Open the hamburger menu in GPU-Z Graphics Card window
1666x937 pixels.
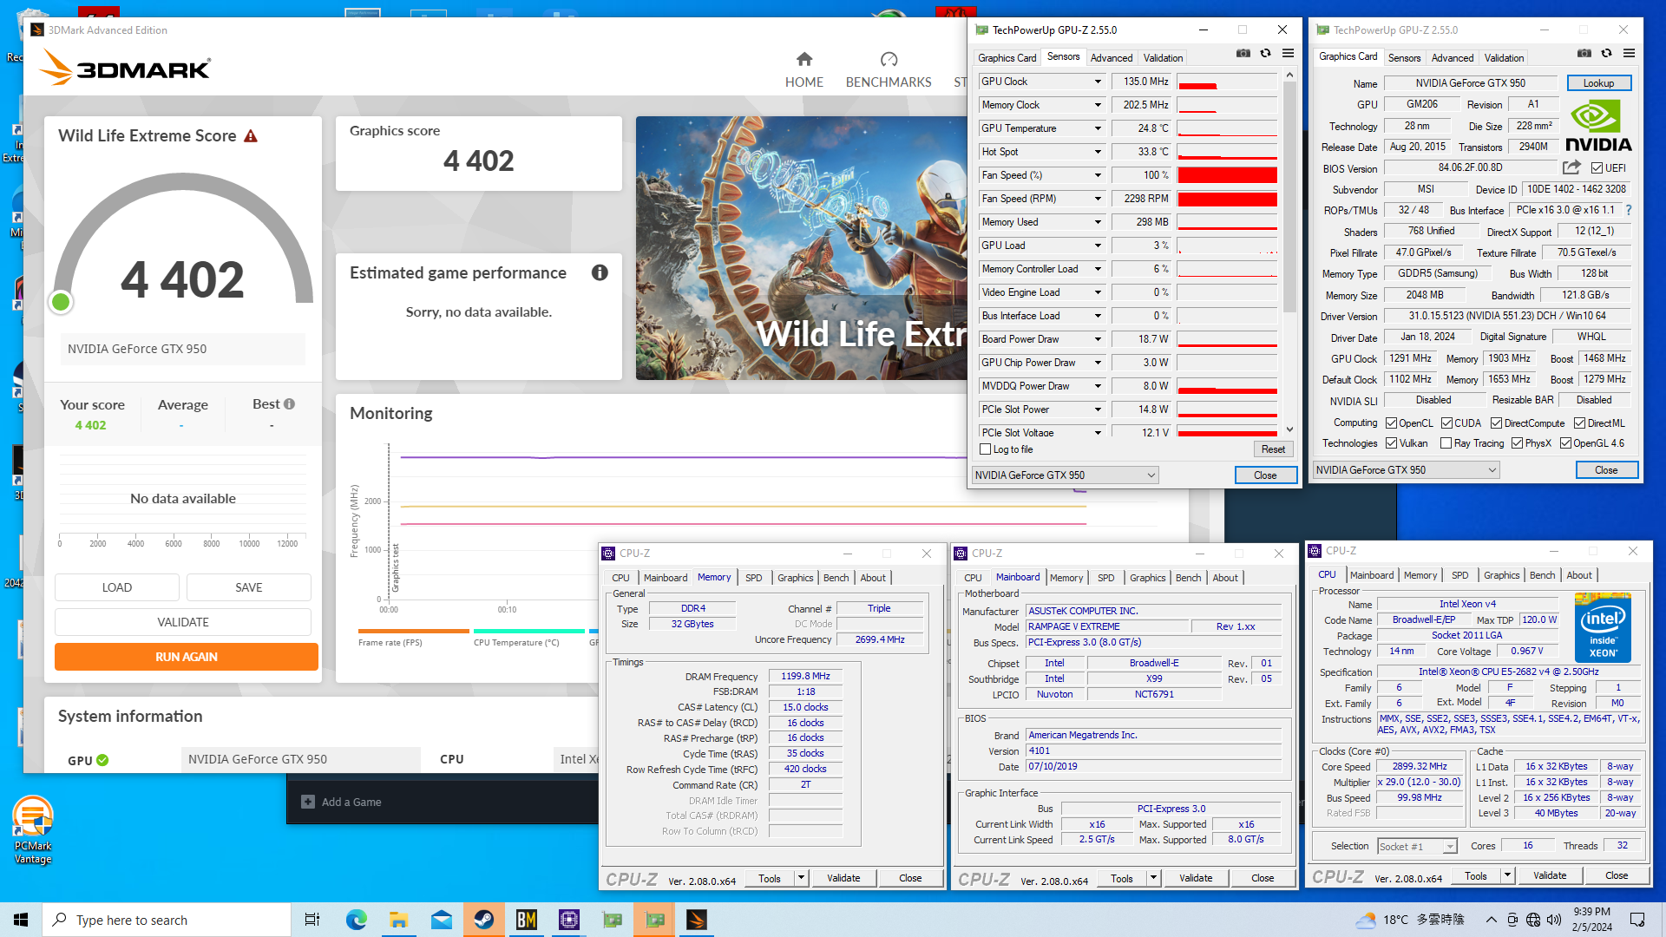[x=1630, y=54]
